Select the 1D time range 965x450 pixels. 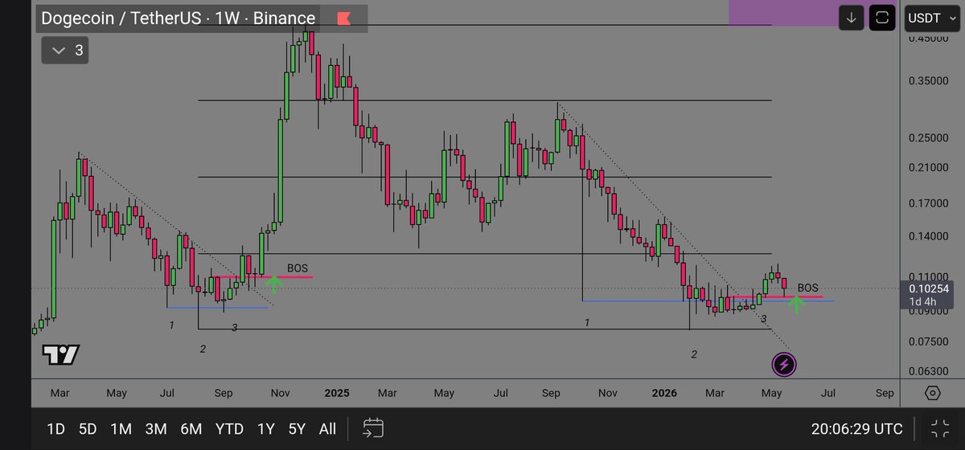tap(55, 428)
